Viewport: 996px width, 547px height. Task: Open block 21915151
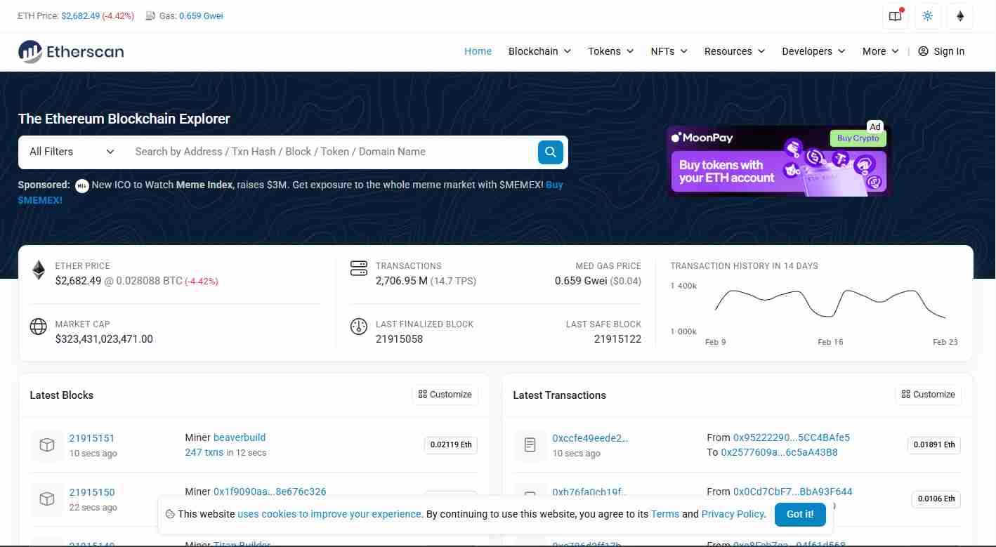[x=91, y=438]
